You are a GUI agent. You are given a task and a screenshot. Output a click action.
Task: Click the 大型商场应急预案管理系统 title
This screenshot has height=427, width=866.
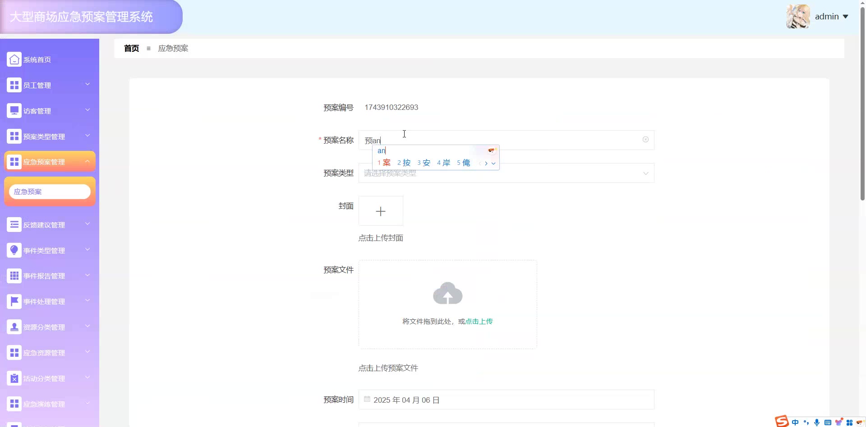(81, 17)
